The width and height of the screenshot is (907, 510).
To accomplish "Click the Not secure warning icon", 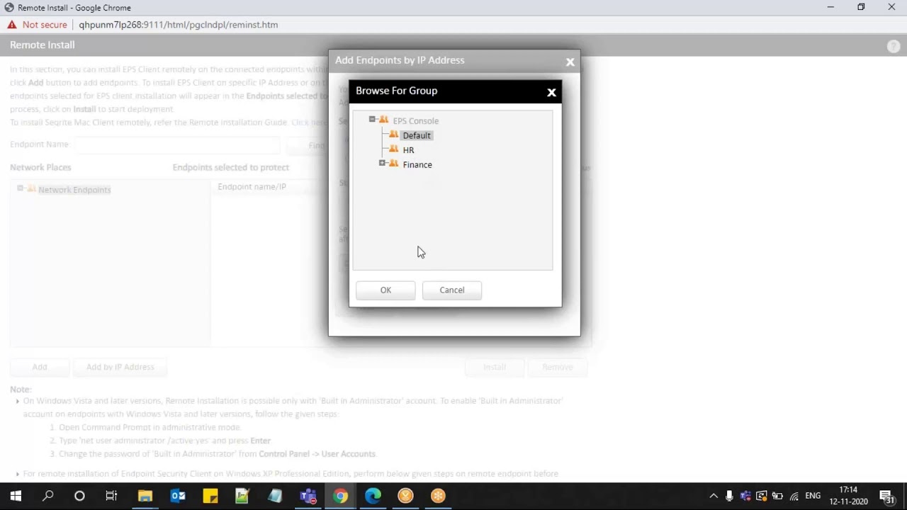I will (12, 25).
